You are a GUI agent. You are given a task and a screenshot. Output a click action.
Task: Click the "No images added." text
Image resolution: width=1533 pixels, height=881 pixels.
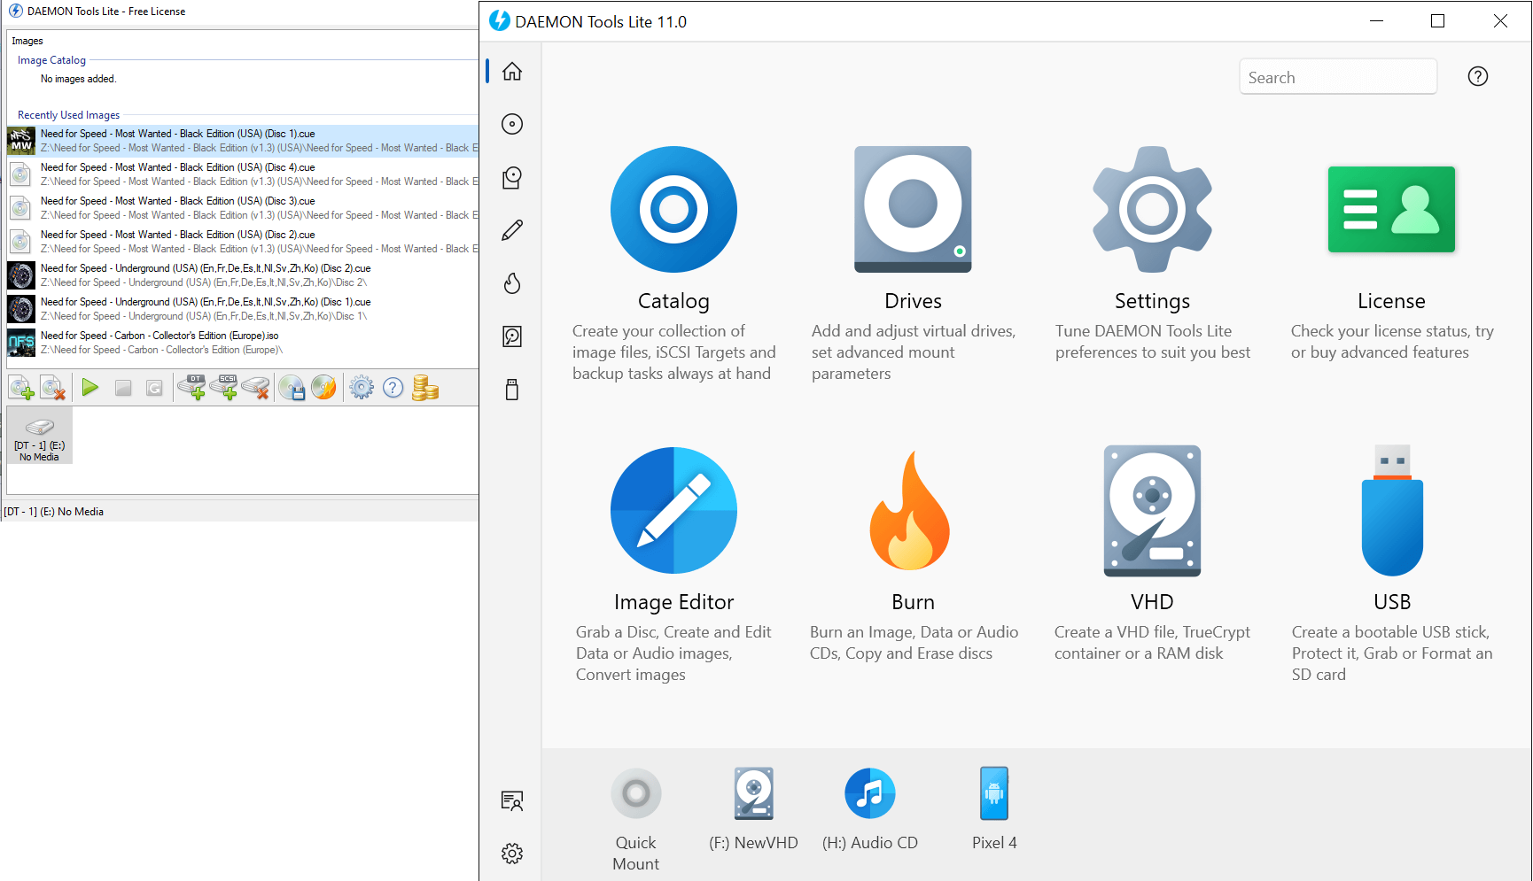click(78, 79)
